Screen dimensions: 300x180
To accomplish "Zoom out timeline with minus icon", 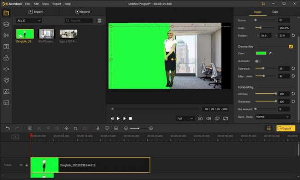I will click(126, 128).
